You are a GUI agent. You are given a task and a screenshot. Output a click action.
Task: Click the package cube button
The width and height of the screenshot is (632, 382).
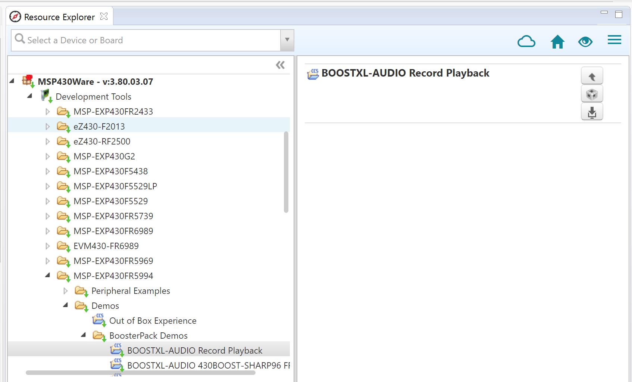pyautogui.click(x=592, y=94)
